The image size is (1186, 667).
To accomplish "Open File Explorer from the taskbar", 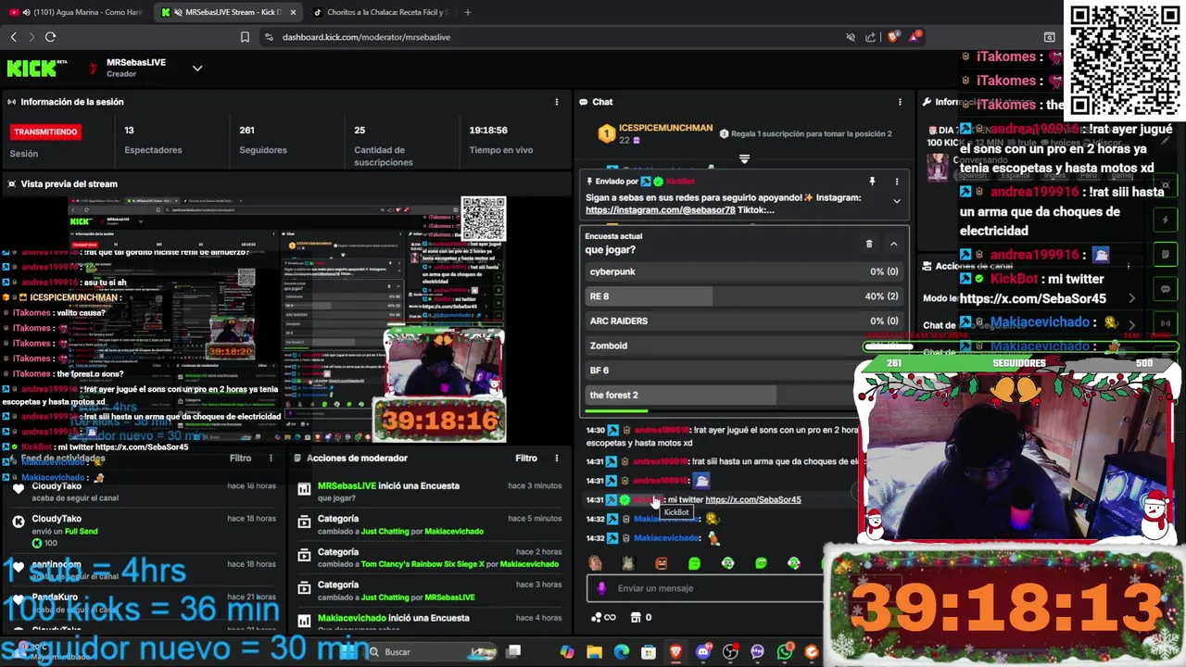I will point(594,652).
